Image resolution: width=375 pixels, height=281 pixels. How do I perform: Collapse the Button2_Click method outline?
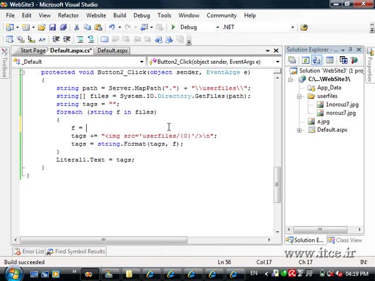tap(22, 72)
